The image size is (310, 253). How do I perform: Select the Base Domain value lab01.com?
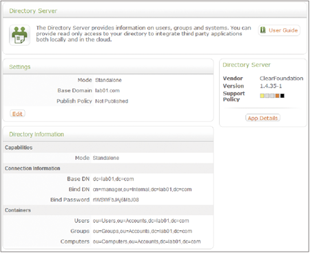(107, 90)
